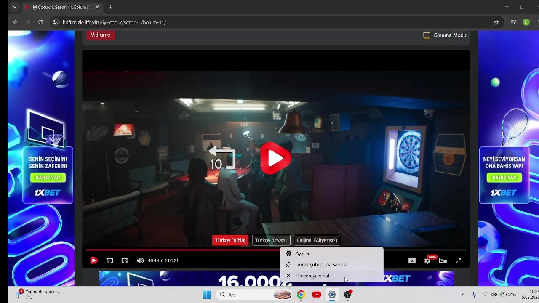The image size is (539, 303).
Task: Click the microphone tray icon
Action: [x=474, y=295]
